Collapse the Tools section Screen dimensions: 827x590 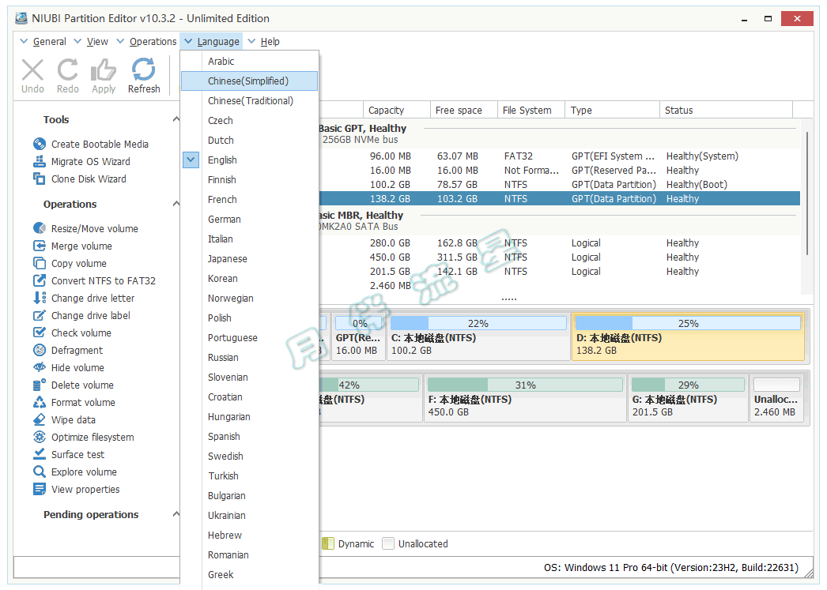coord(176,119)
